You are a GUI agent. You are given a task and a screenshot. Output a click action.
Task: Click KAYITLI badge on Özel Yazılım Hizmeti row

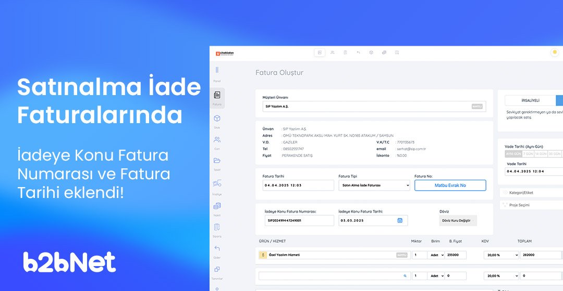point(402,255)
